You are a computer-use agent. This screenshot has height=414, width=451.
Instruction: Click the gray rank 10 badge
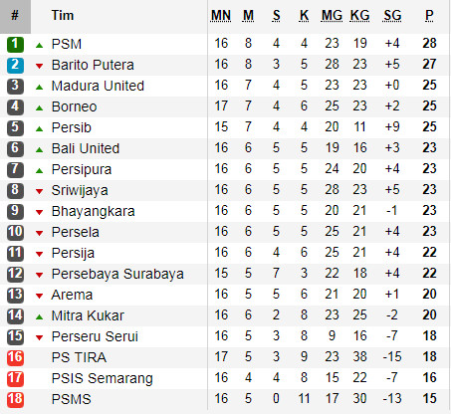point(15,232)
